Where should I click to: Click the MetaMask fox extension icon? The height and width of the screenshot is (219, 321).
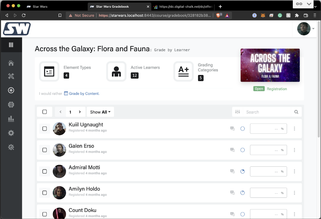click(x=263, y=15)
